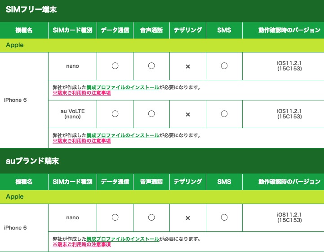Screen dimensions: 324x252
Task: Click データ通信 circle in au VoLTE row
Action: pyautogui.click(x=115, y=114)
